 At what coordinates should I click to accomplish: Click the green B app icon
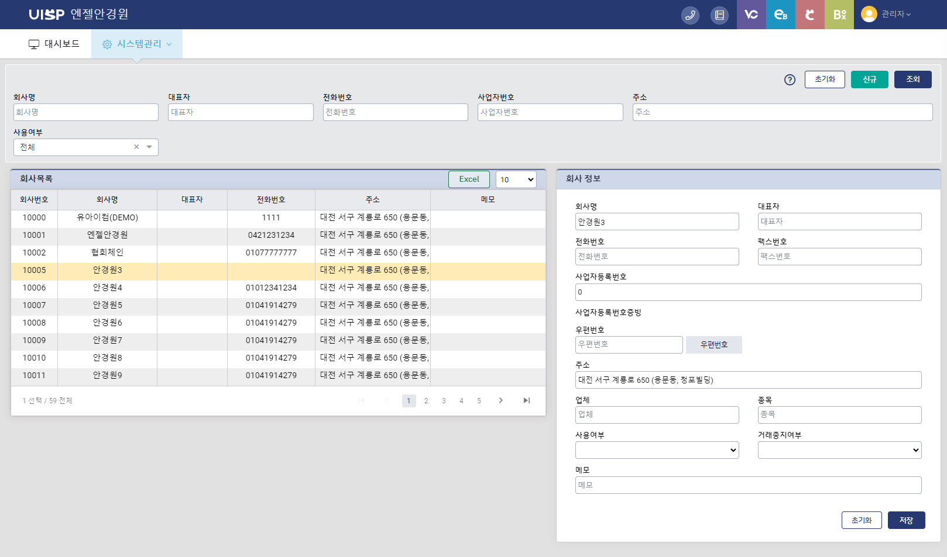[x=839, y=15]
